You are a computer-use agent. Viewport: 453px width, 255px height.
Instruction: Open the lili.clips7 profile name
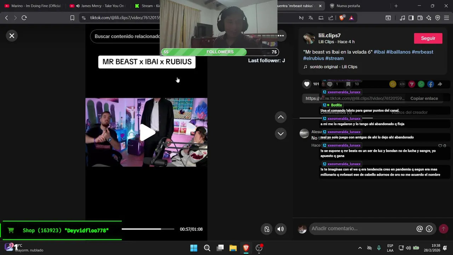coord(329,35)
